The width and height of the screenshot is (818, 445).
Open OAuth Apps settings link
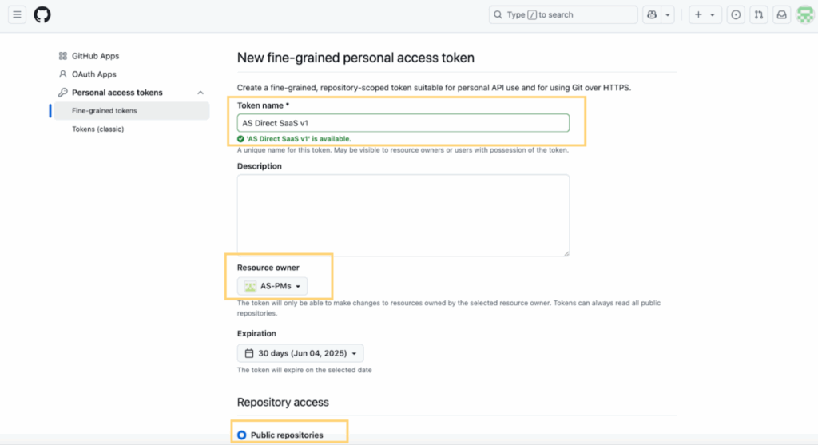click(94, 74)
